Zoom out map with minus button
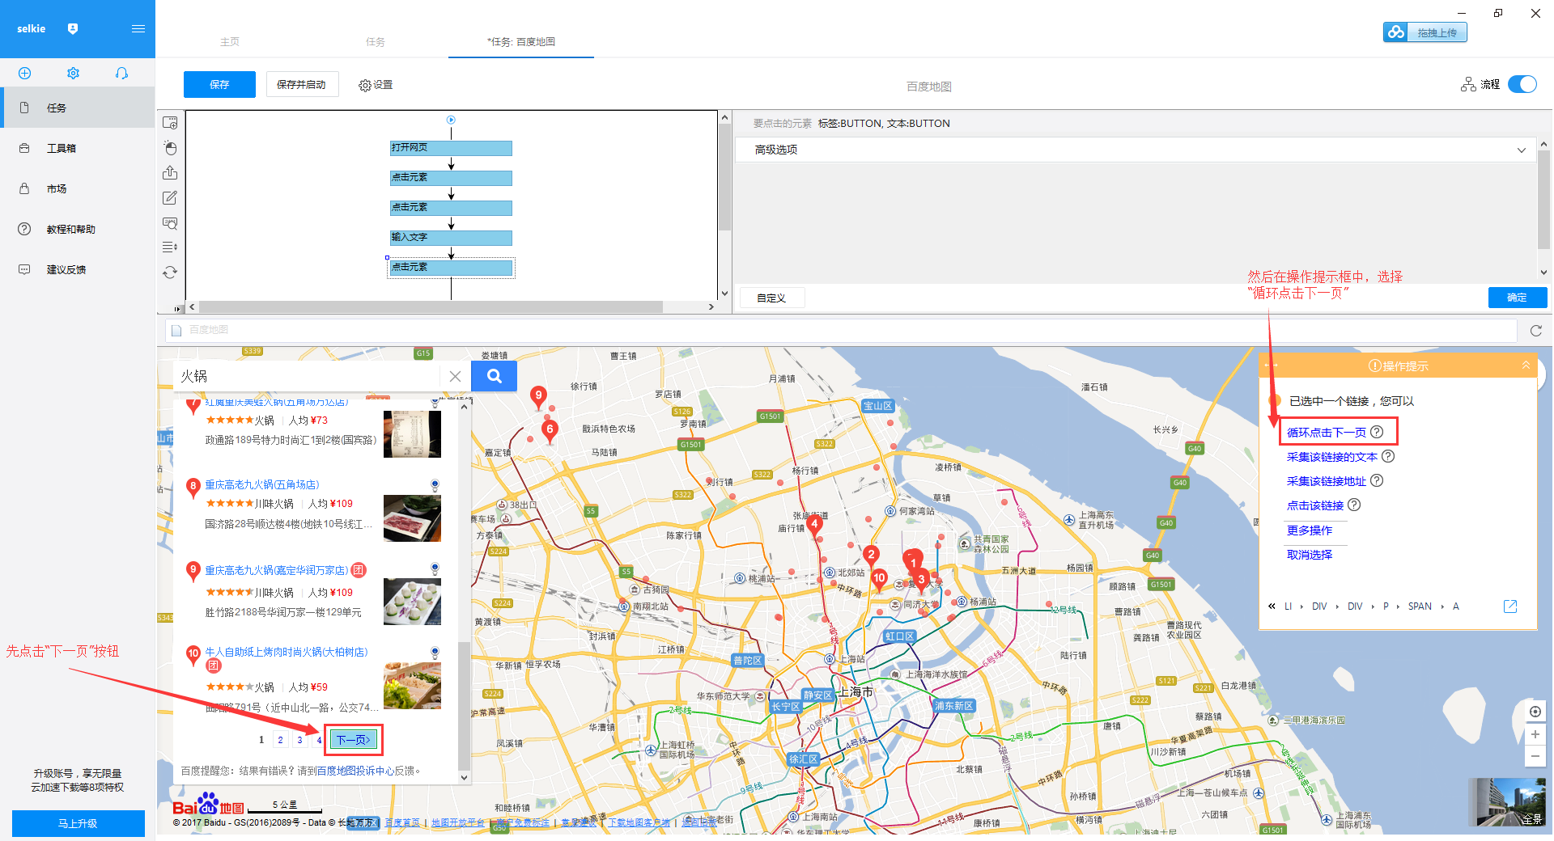Viewport: 1554px width, 841px height. click(1535, 756)
